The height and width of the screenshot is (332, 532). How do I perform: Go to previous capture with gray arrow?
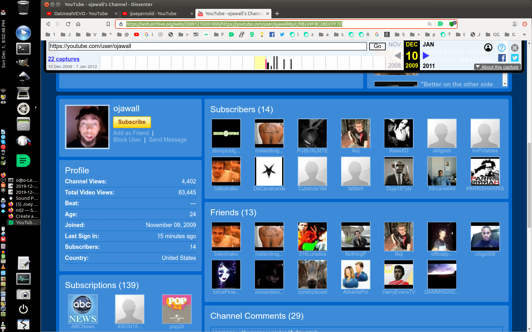pos(398,56)
